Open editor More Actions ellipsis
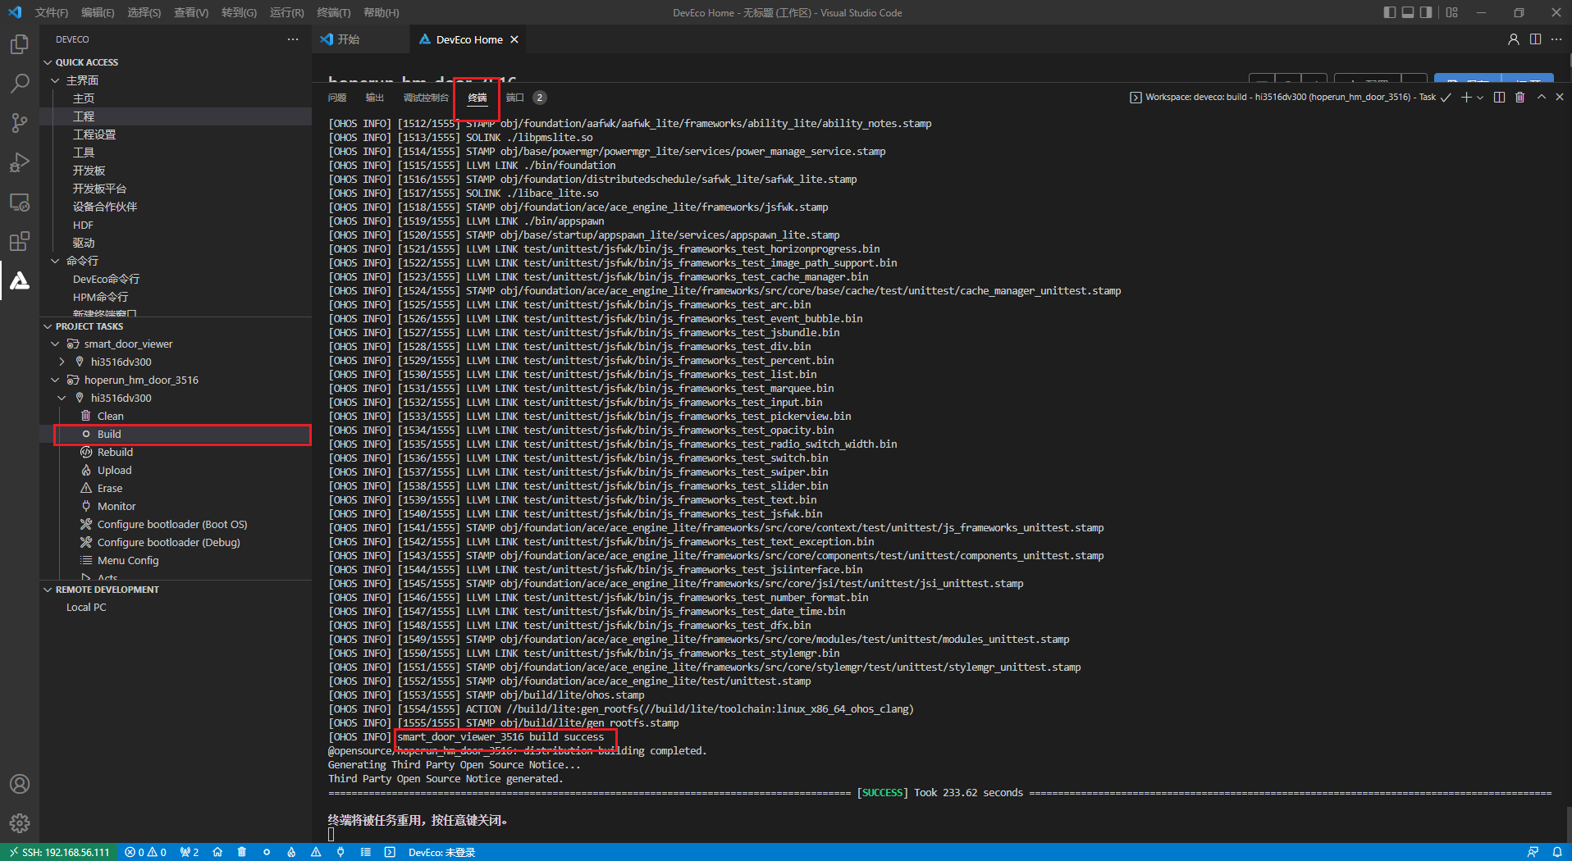 tap(1556, 39)
